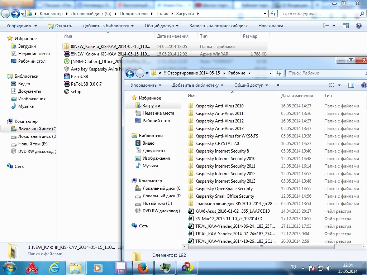367x275 pixels.
Task: Launch Internet Explorer from the taskbar
Action: tap(54, 268)
